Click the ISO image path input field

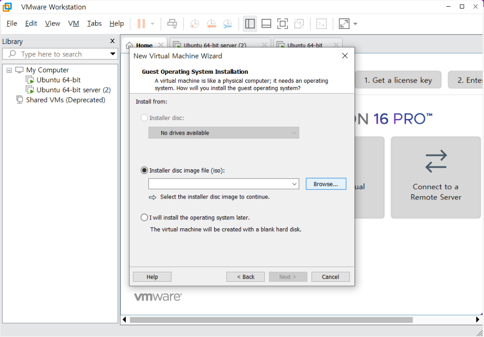tap(219, 184)
